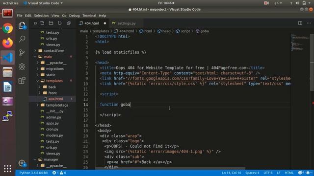Collapse the main folder

[48, 57]
